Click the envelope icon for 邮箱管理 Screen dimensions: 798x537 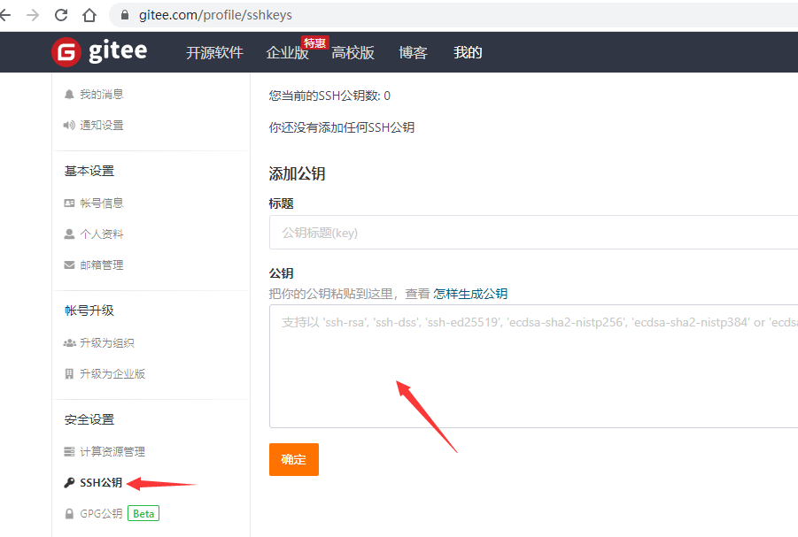pos(69,265)
